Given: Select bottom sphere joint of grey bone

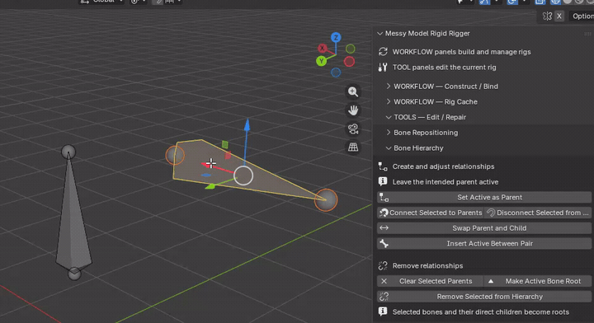Looking at the screenshot, I should tap(74, 274).
